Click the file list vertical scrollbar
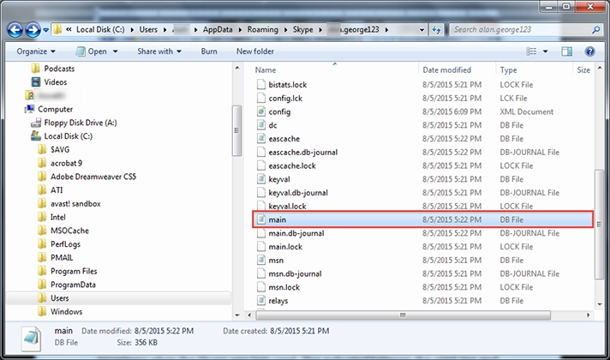Viewport: 610px width, 360px height. pyautogui.click(x=599, y=225)
